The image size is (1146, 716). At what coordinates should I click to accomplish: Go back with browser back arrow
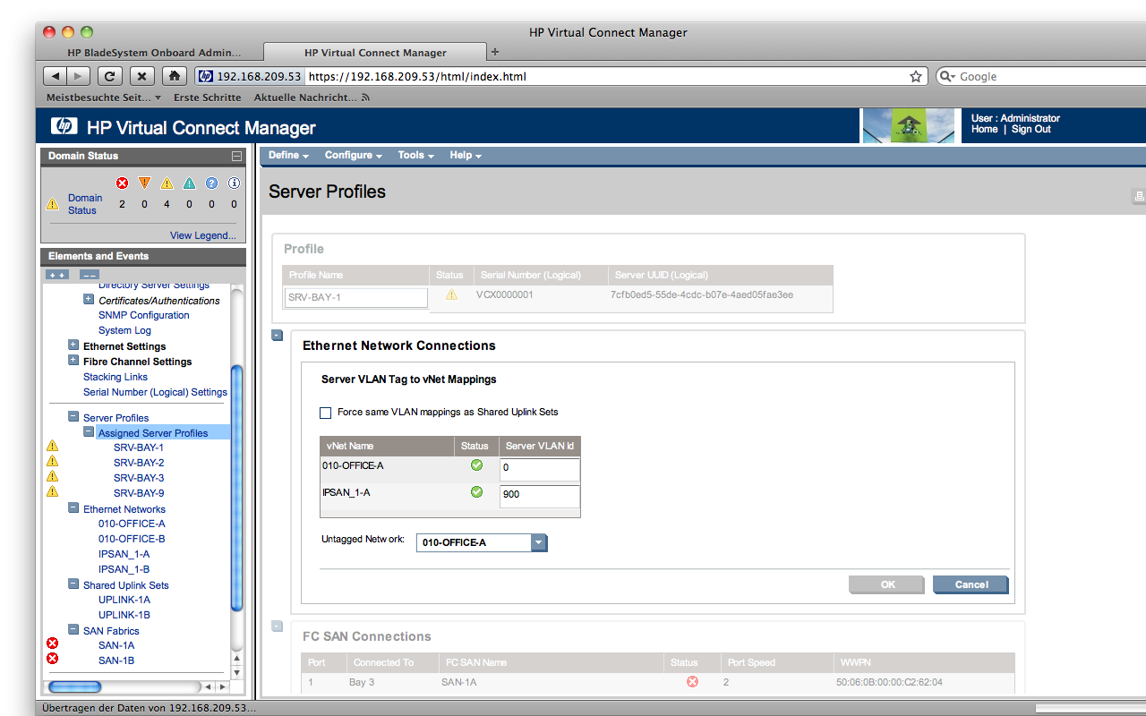click(56, 76)
